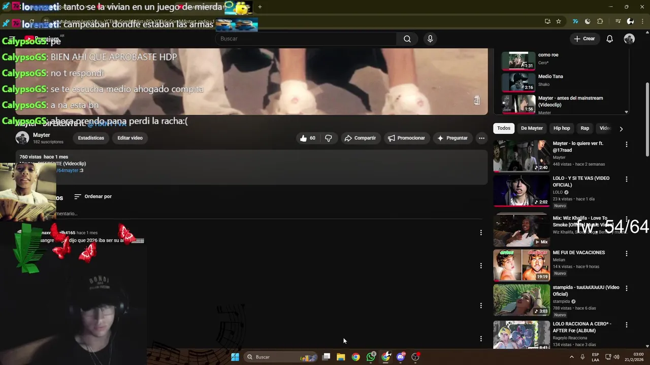Viewport: 650px width, 365px height.
Task: Open a new browser tab
Action: pyautogui.click(x=259, y=7)
